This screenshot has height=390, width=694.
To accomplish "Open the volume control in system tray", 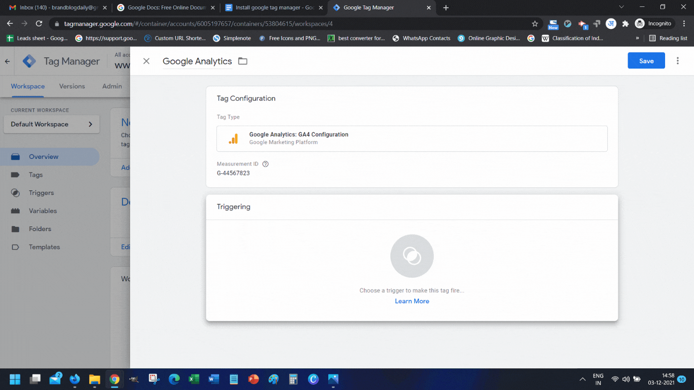I will tap(626, 379).
